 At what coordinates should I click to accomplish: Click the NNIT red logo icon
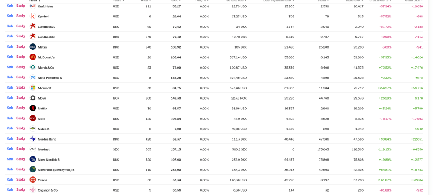(33, 118)
